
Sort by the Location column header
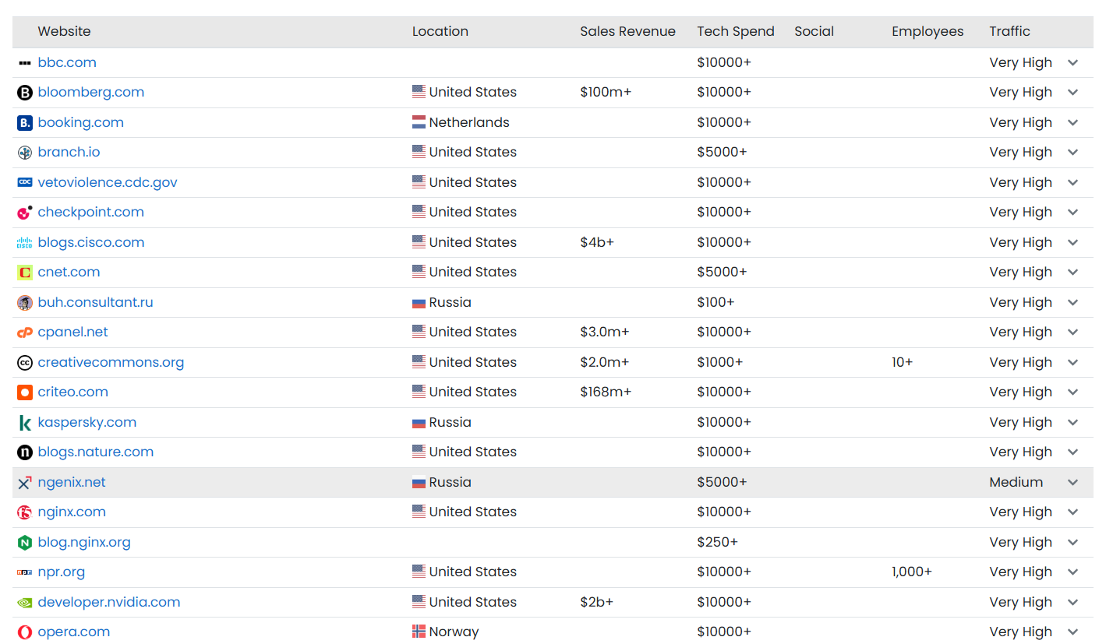440,31
